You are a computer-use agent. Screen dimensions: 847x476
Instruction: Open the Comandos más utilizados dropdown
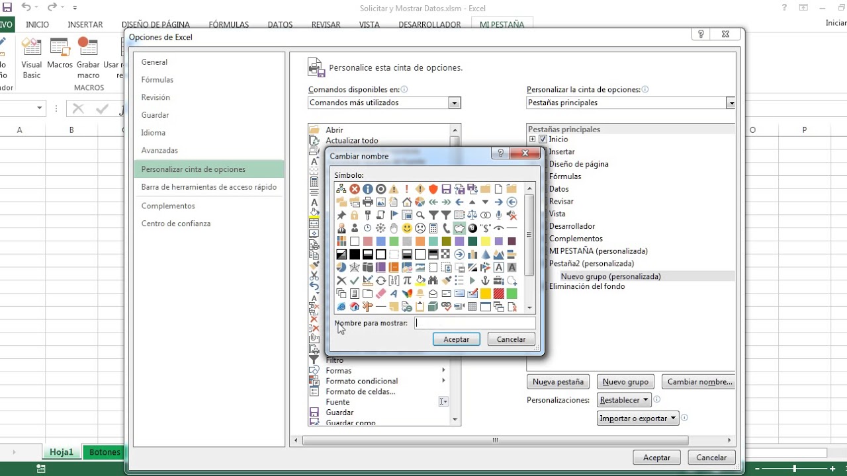(x=454, y=102)
